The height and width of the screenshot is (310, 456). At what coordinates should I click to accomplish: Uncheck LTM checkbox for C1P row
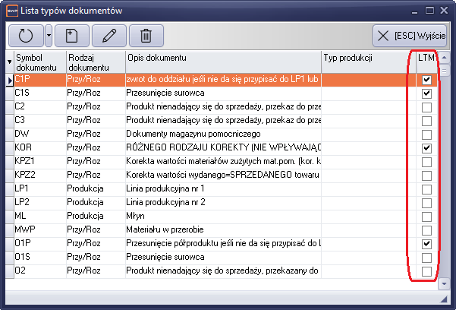click(x=427, y=79)
